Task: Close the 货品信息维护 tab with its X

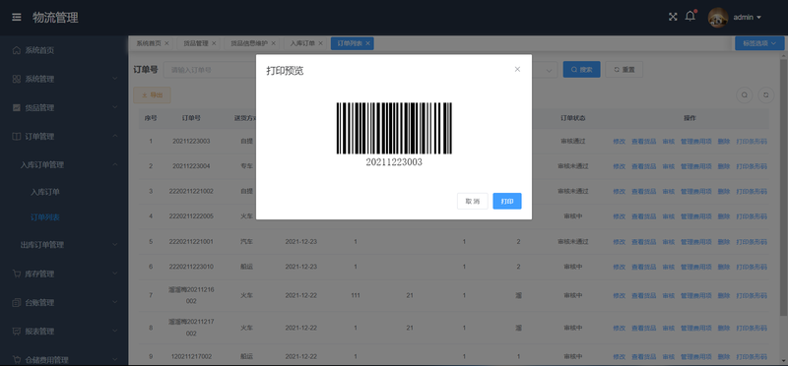Action: 274,43
